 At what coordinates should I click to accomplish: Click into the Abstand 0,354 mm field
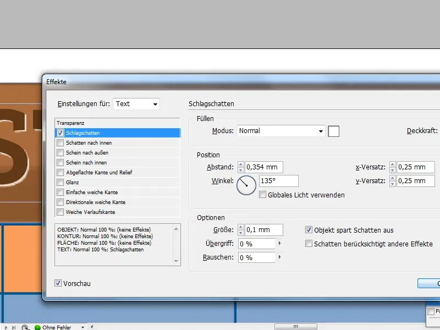264,167
